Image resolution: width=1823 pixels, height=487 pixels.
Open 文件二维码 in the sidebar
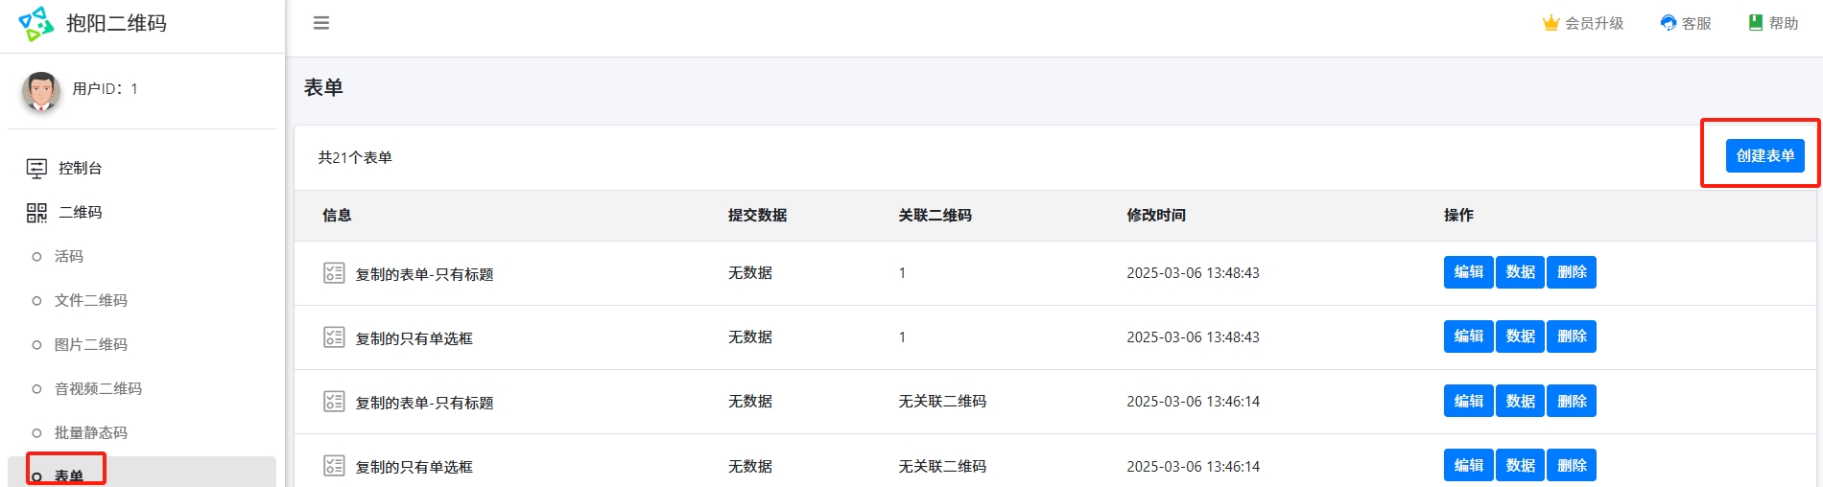coord(90,301)
